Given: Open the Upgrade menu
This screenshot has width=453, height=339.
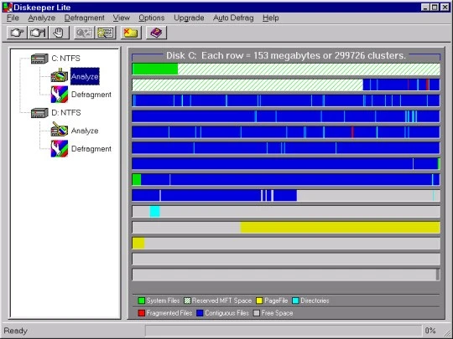Looking at the screenshot, I should tap(189, 18).
